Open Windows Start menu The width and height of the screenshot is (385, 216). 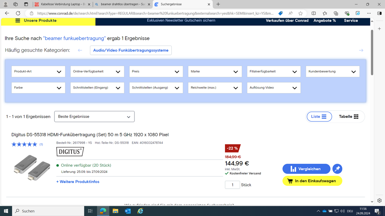click(6, 211)
